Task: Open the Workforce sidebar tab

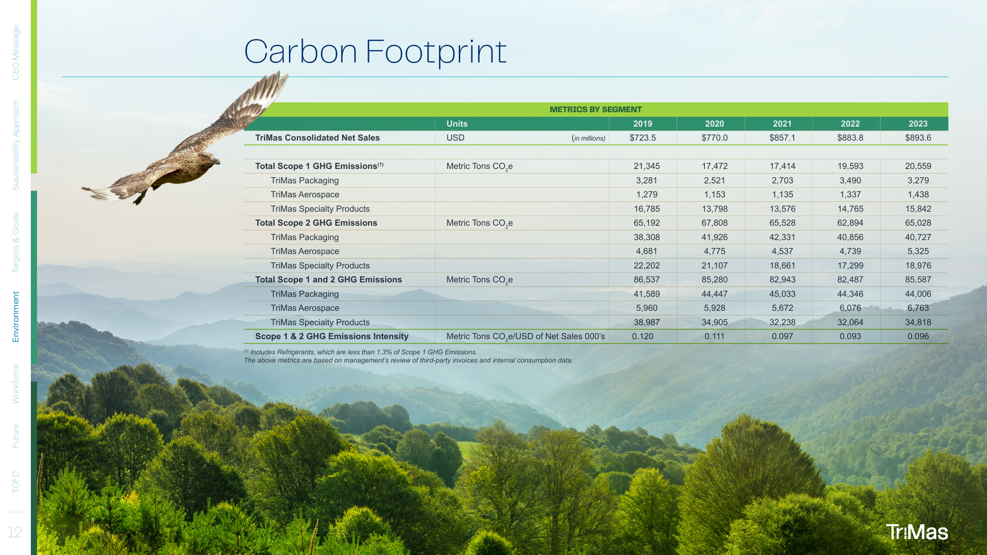Action: tap(16, 383)
